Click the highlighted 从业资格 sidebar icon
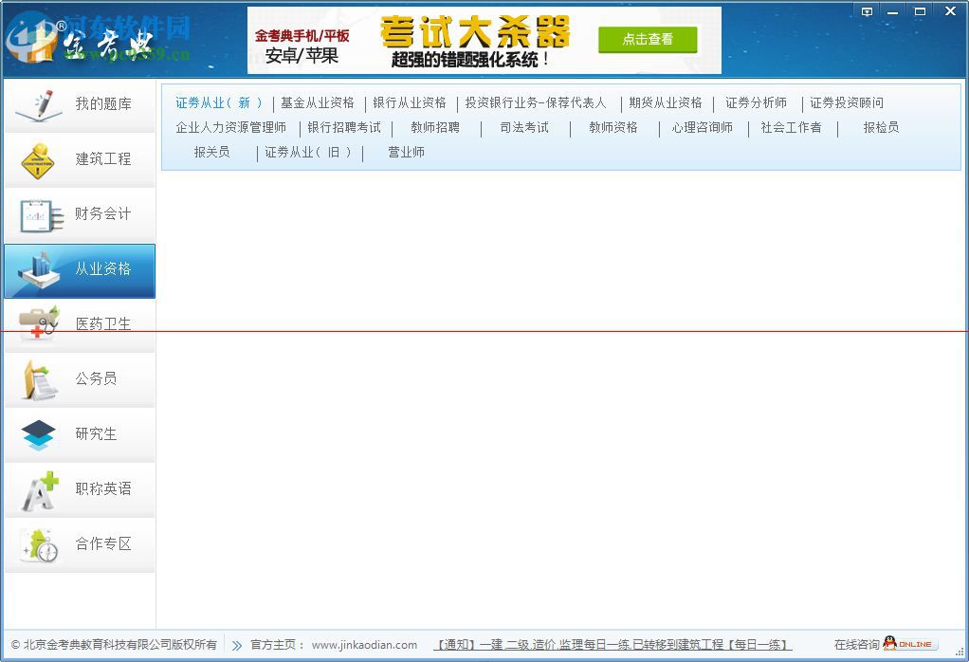 [79, 271]
